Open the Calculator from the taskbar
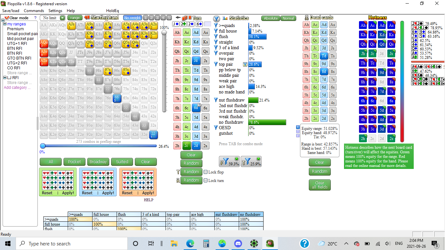The width and height of the screenshot is (445, 250). click(x=206, y=243)
